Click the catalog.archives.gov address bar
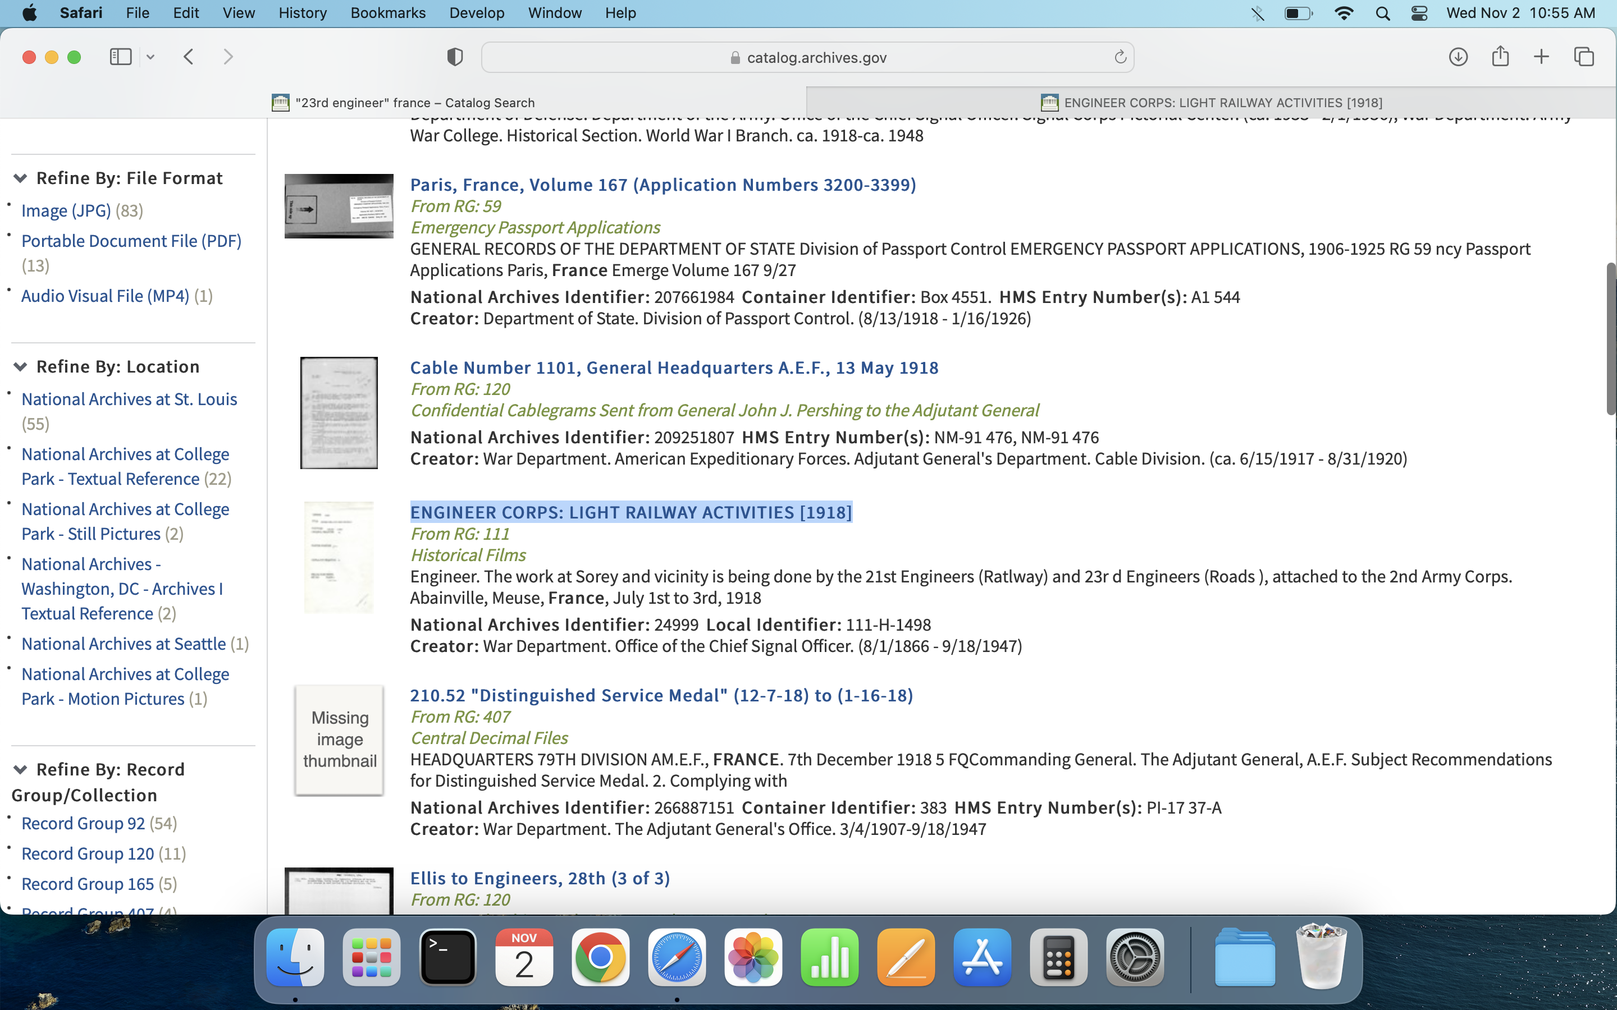Screen dimensions: 1617x1010 [x=807, y=57]
